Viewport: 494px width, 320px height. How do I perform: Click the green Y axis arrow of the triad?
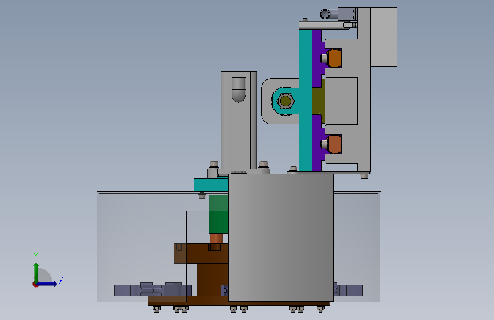(x=36, y=272)
